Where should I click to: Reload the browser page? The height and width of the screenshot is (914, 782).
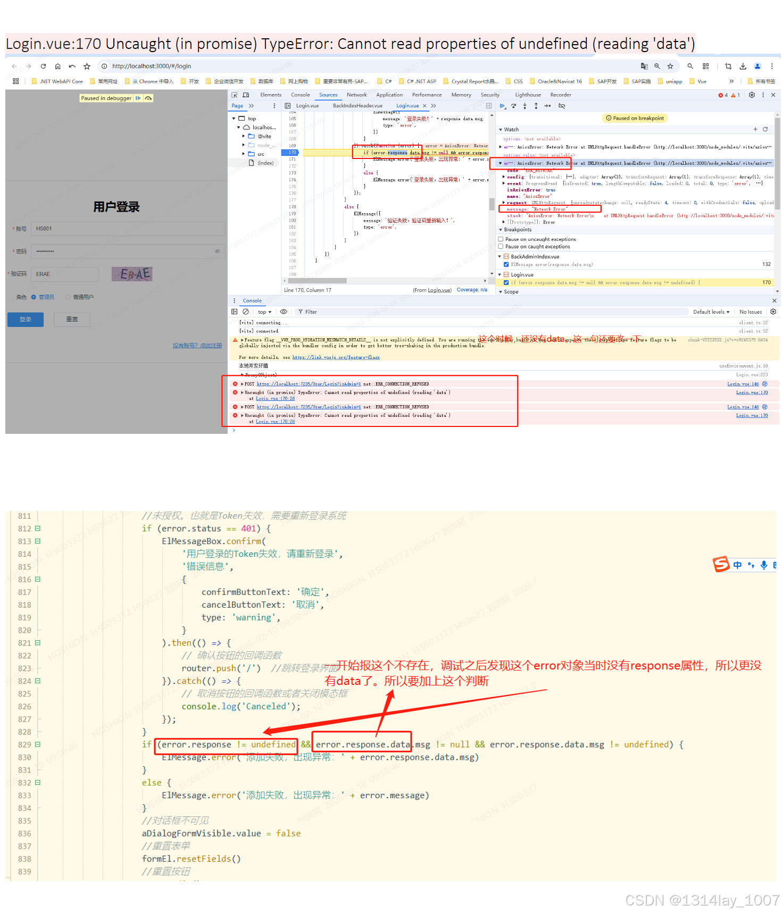click(x=43, y=66)
